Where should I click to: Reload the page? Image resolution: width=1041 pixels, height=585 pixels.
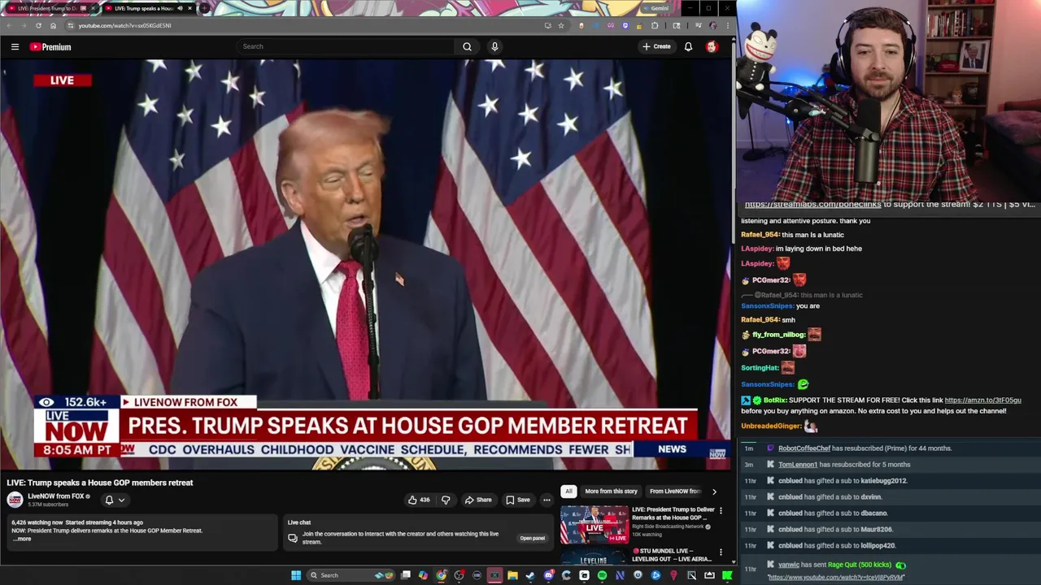click(38, 25)
